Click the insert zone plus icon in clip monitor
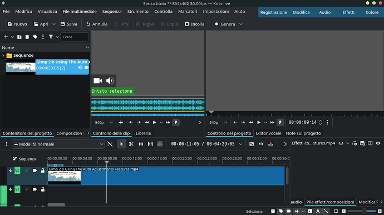Image resolution: width=384 pixels, height=215 pixels. point(121,123)
